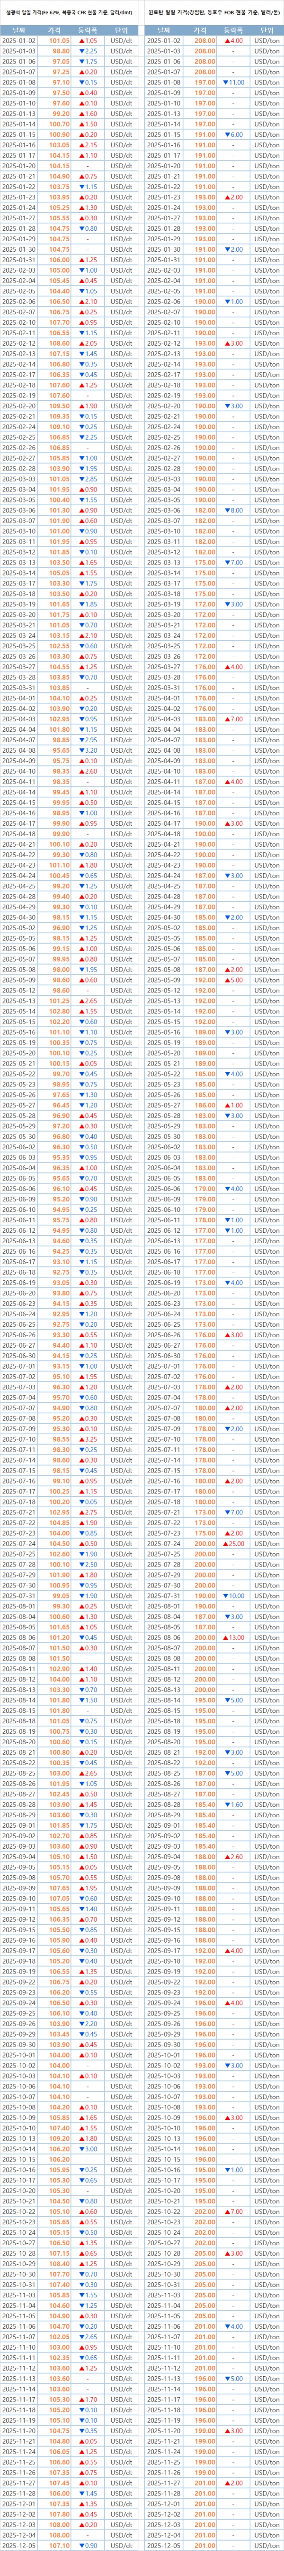
Task: Click coking coal ▲13.00 change on 2025-08-06
Action: coord(234,1637)
